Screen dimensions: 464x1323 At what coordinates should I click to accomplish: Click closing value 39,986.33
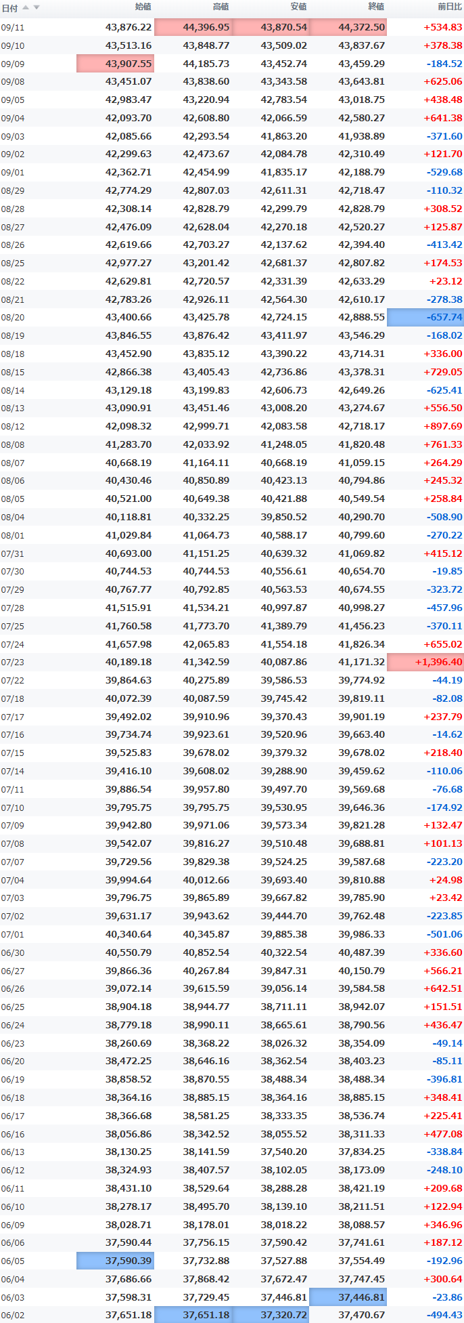point(362,934)
